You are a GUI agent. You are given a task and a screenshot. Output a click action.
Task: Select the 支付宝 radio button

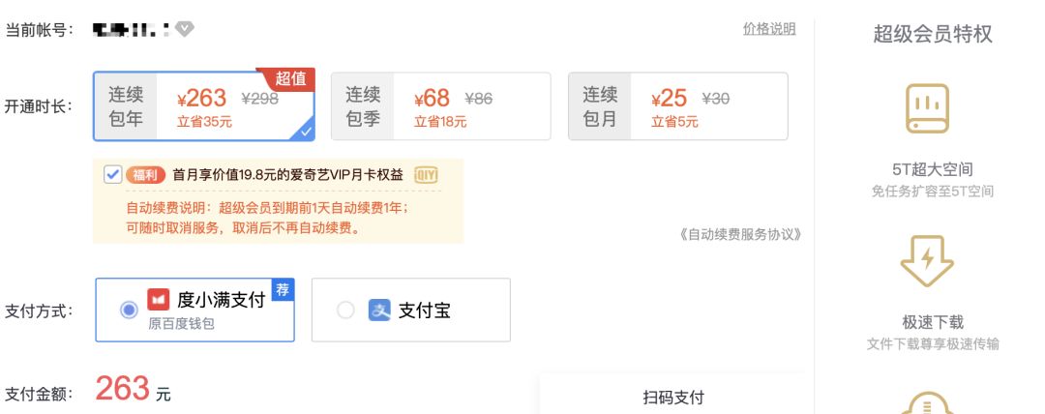(345, 310)
